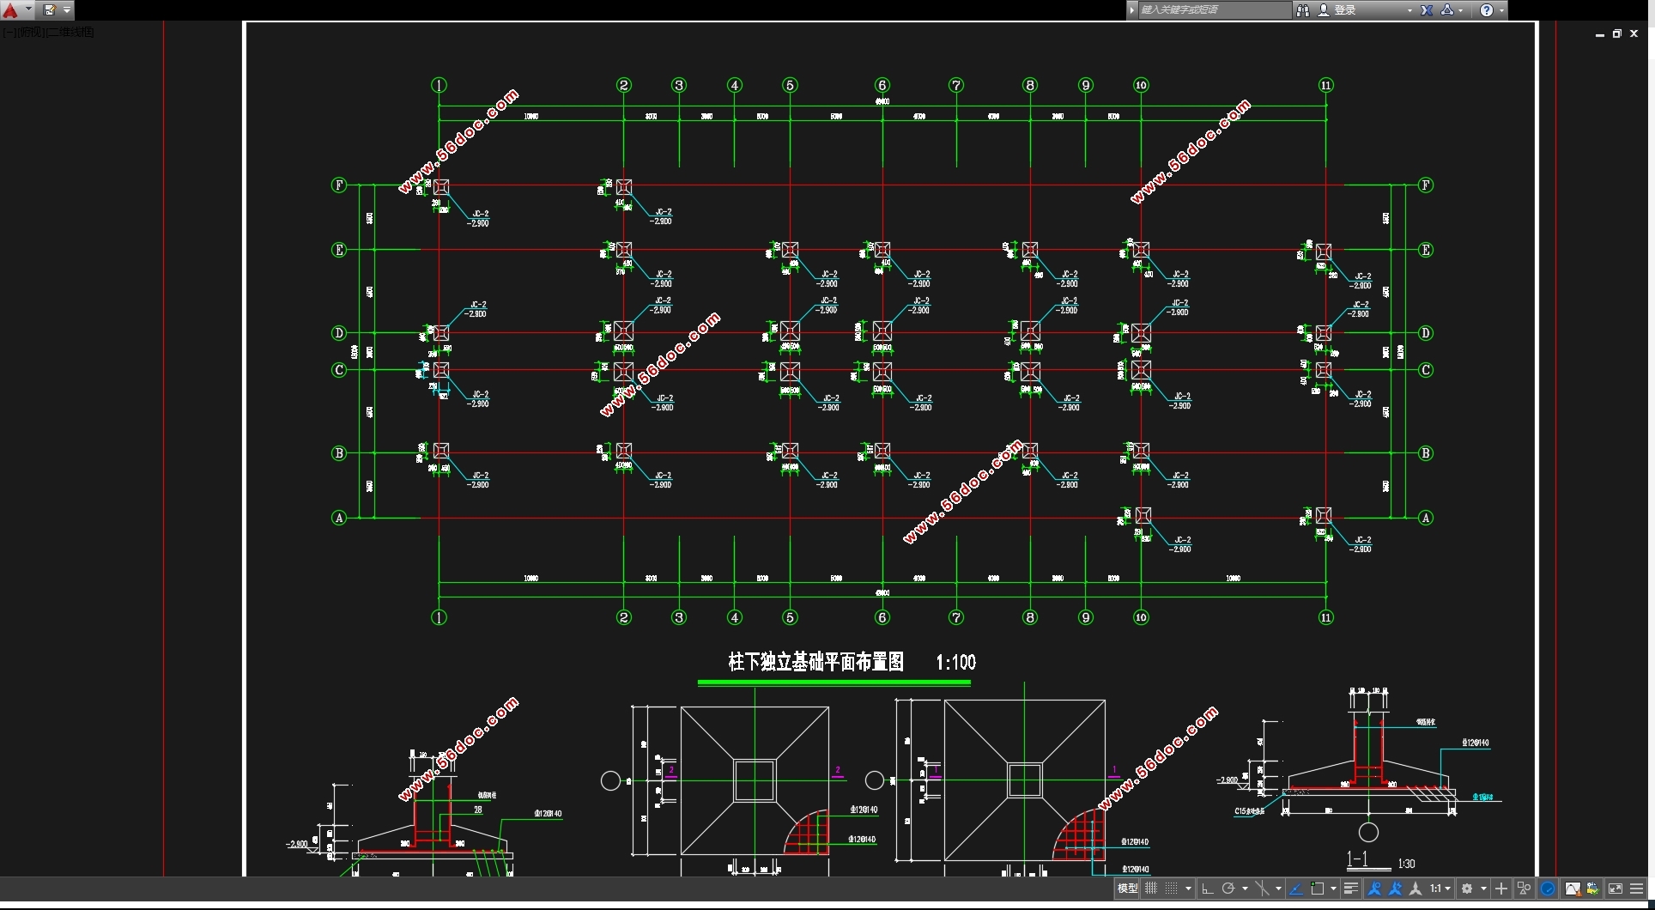Image resolution: width=1655 pixels, height=910 pixels.
Task: Open annotation scale 1:1 dropdown
Action: coord(1440,889)
